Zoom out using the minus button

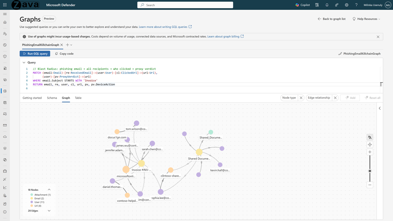[370, 185]
